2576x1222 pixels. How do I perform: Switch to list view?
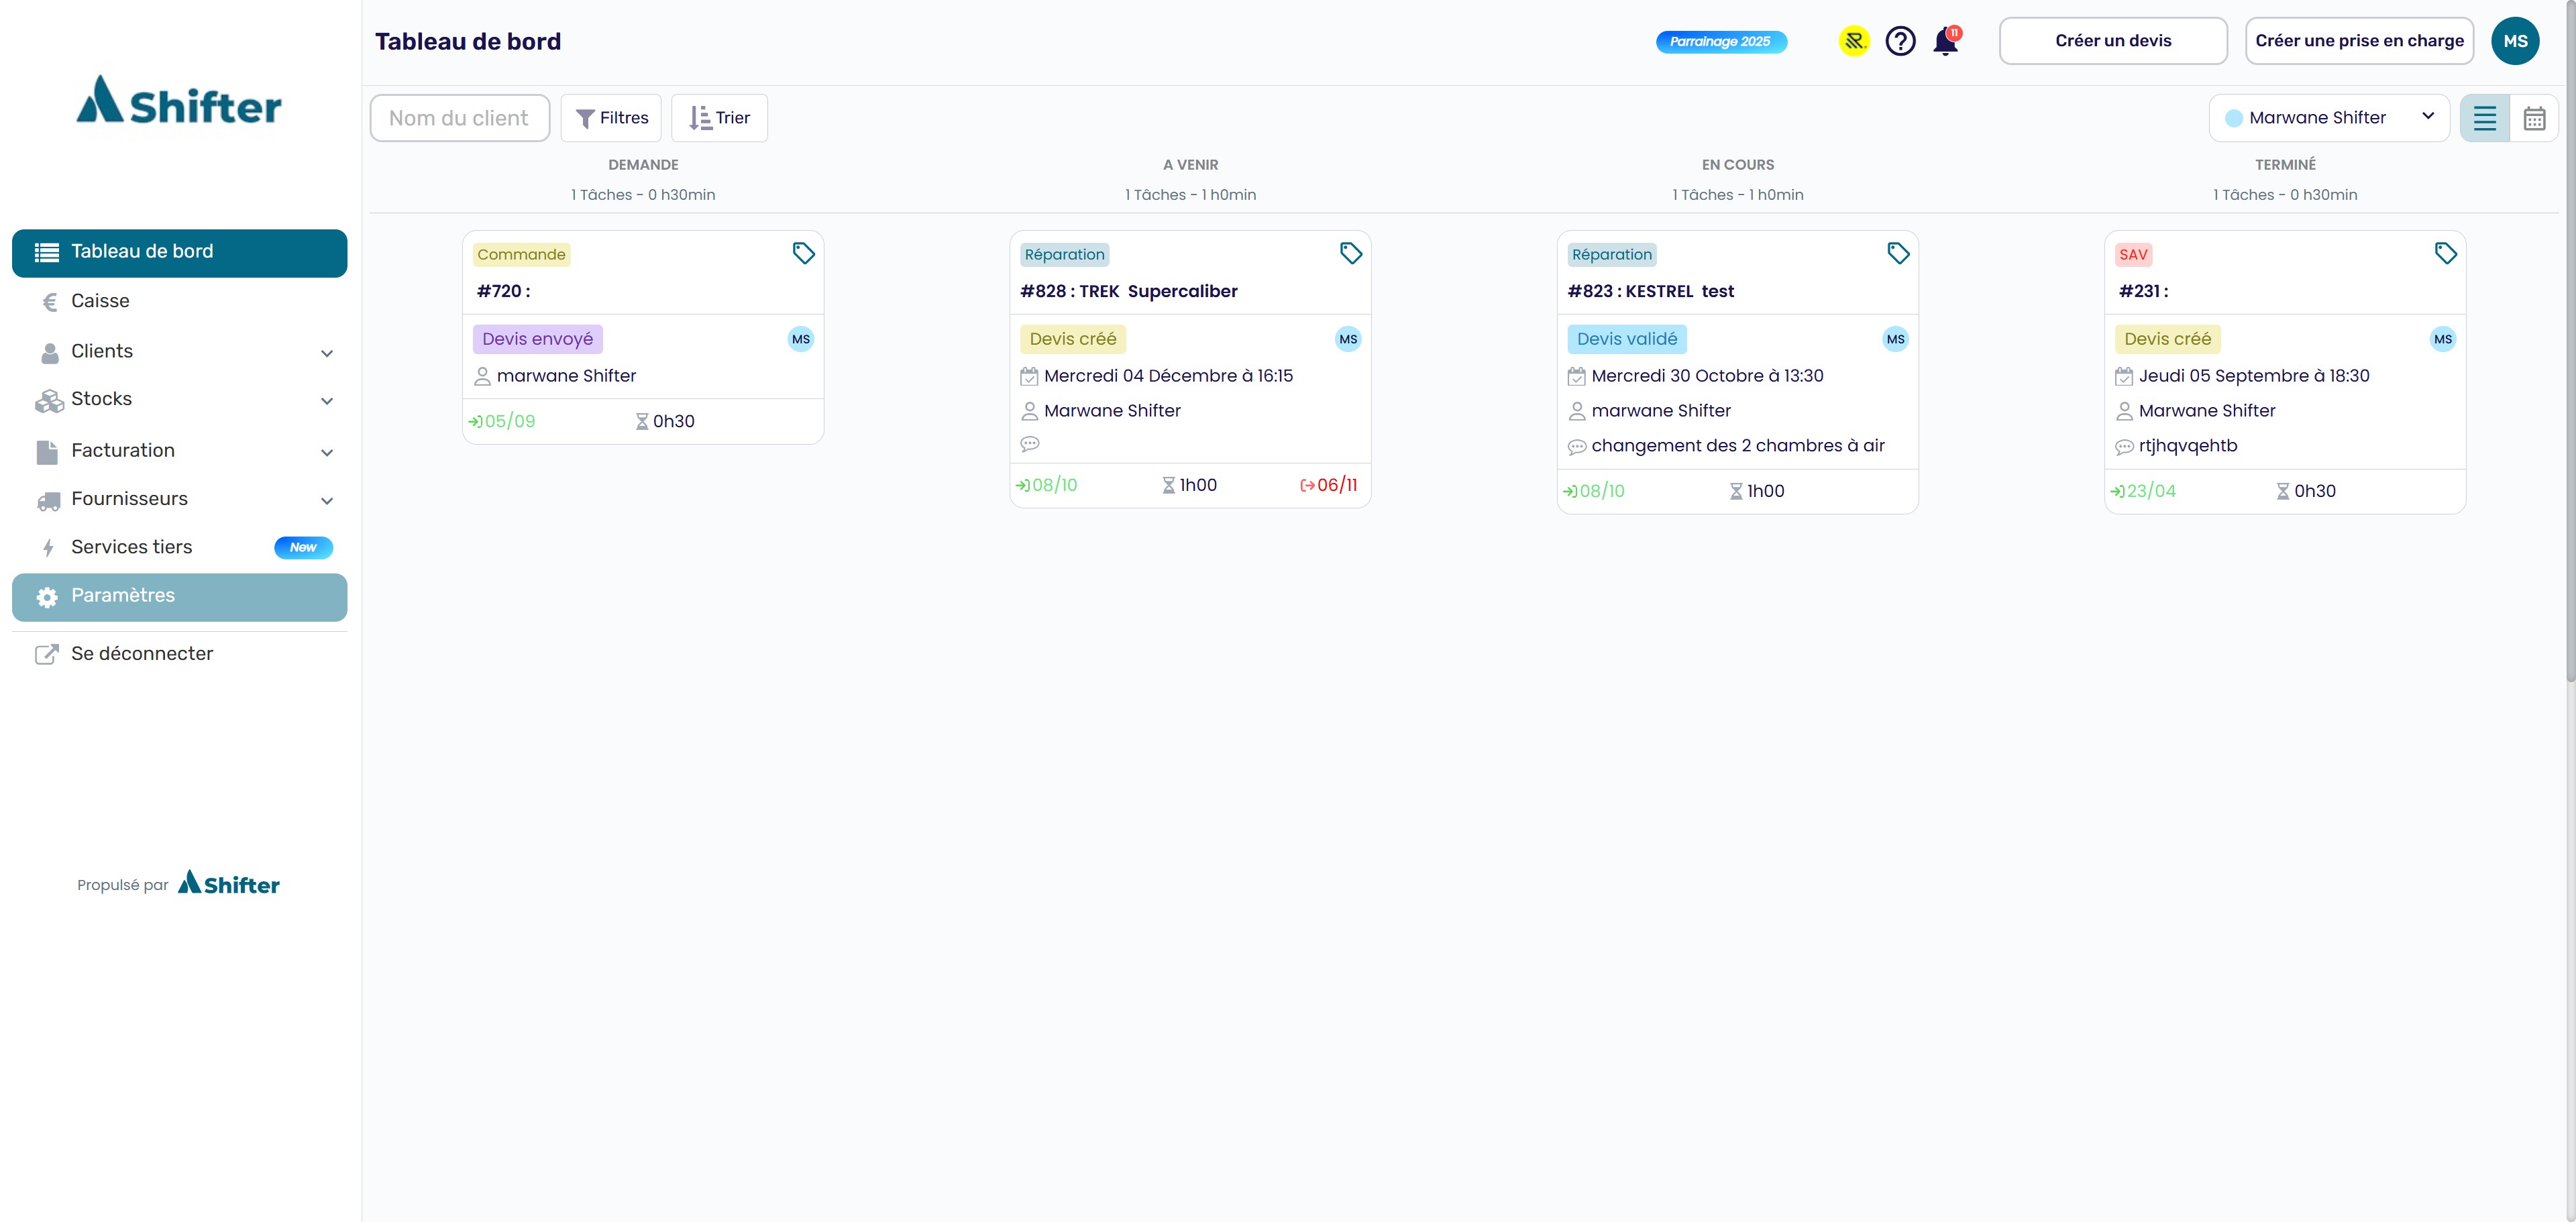[x=2485, y=118]
